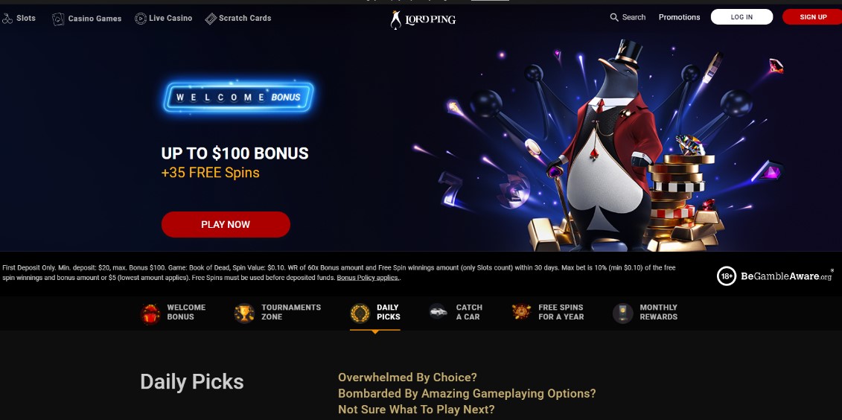
Task: Click the neon Welcome Bonus banner sign
Action: [x=238, y=98]
